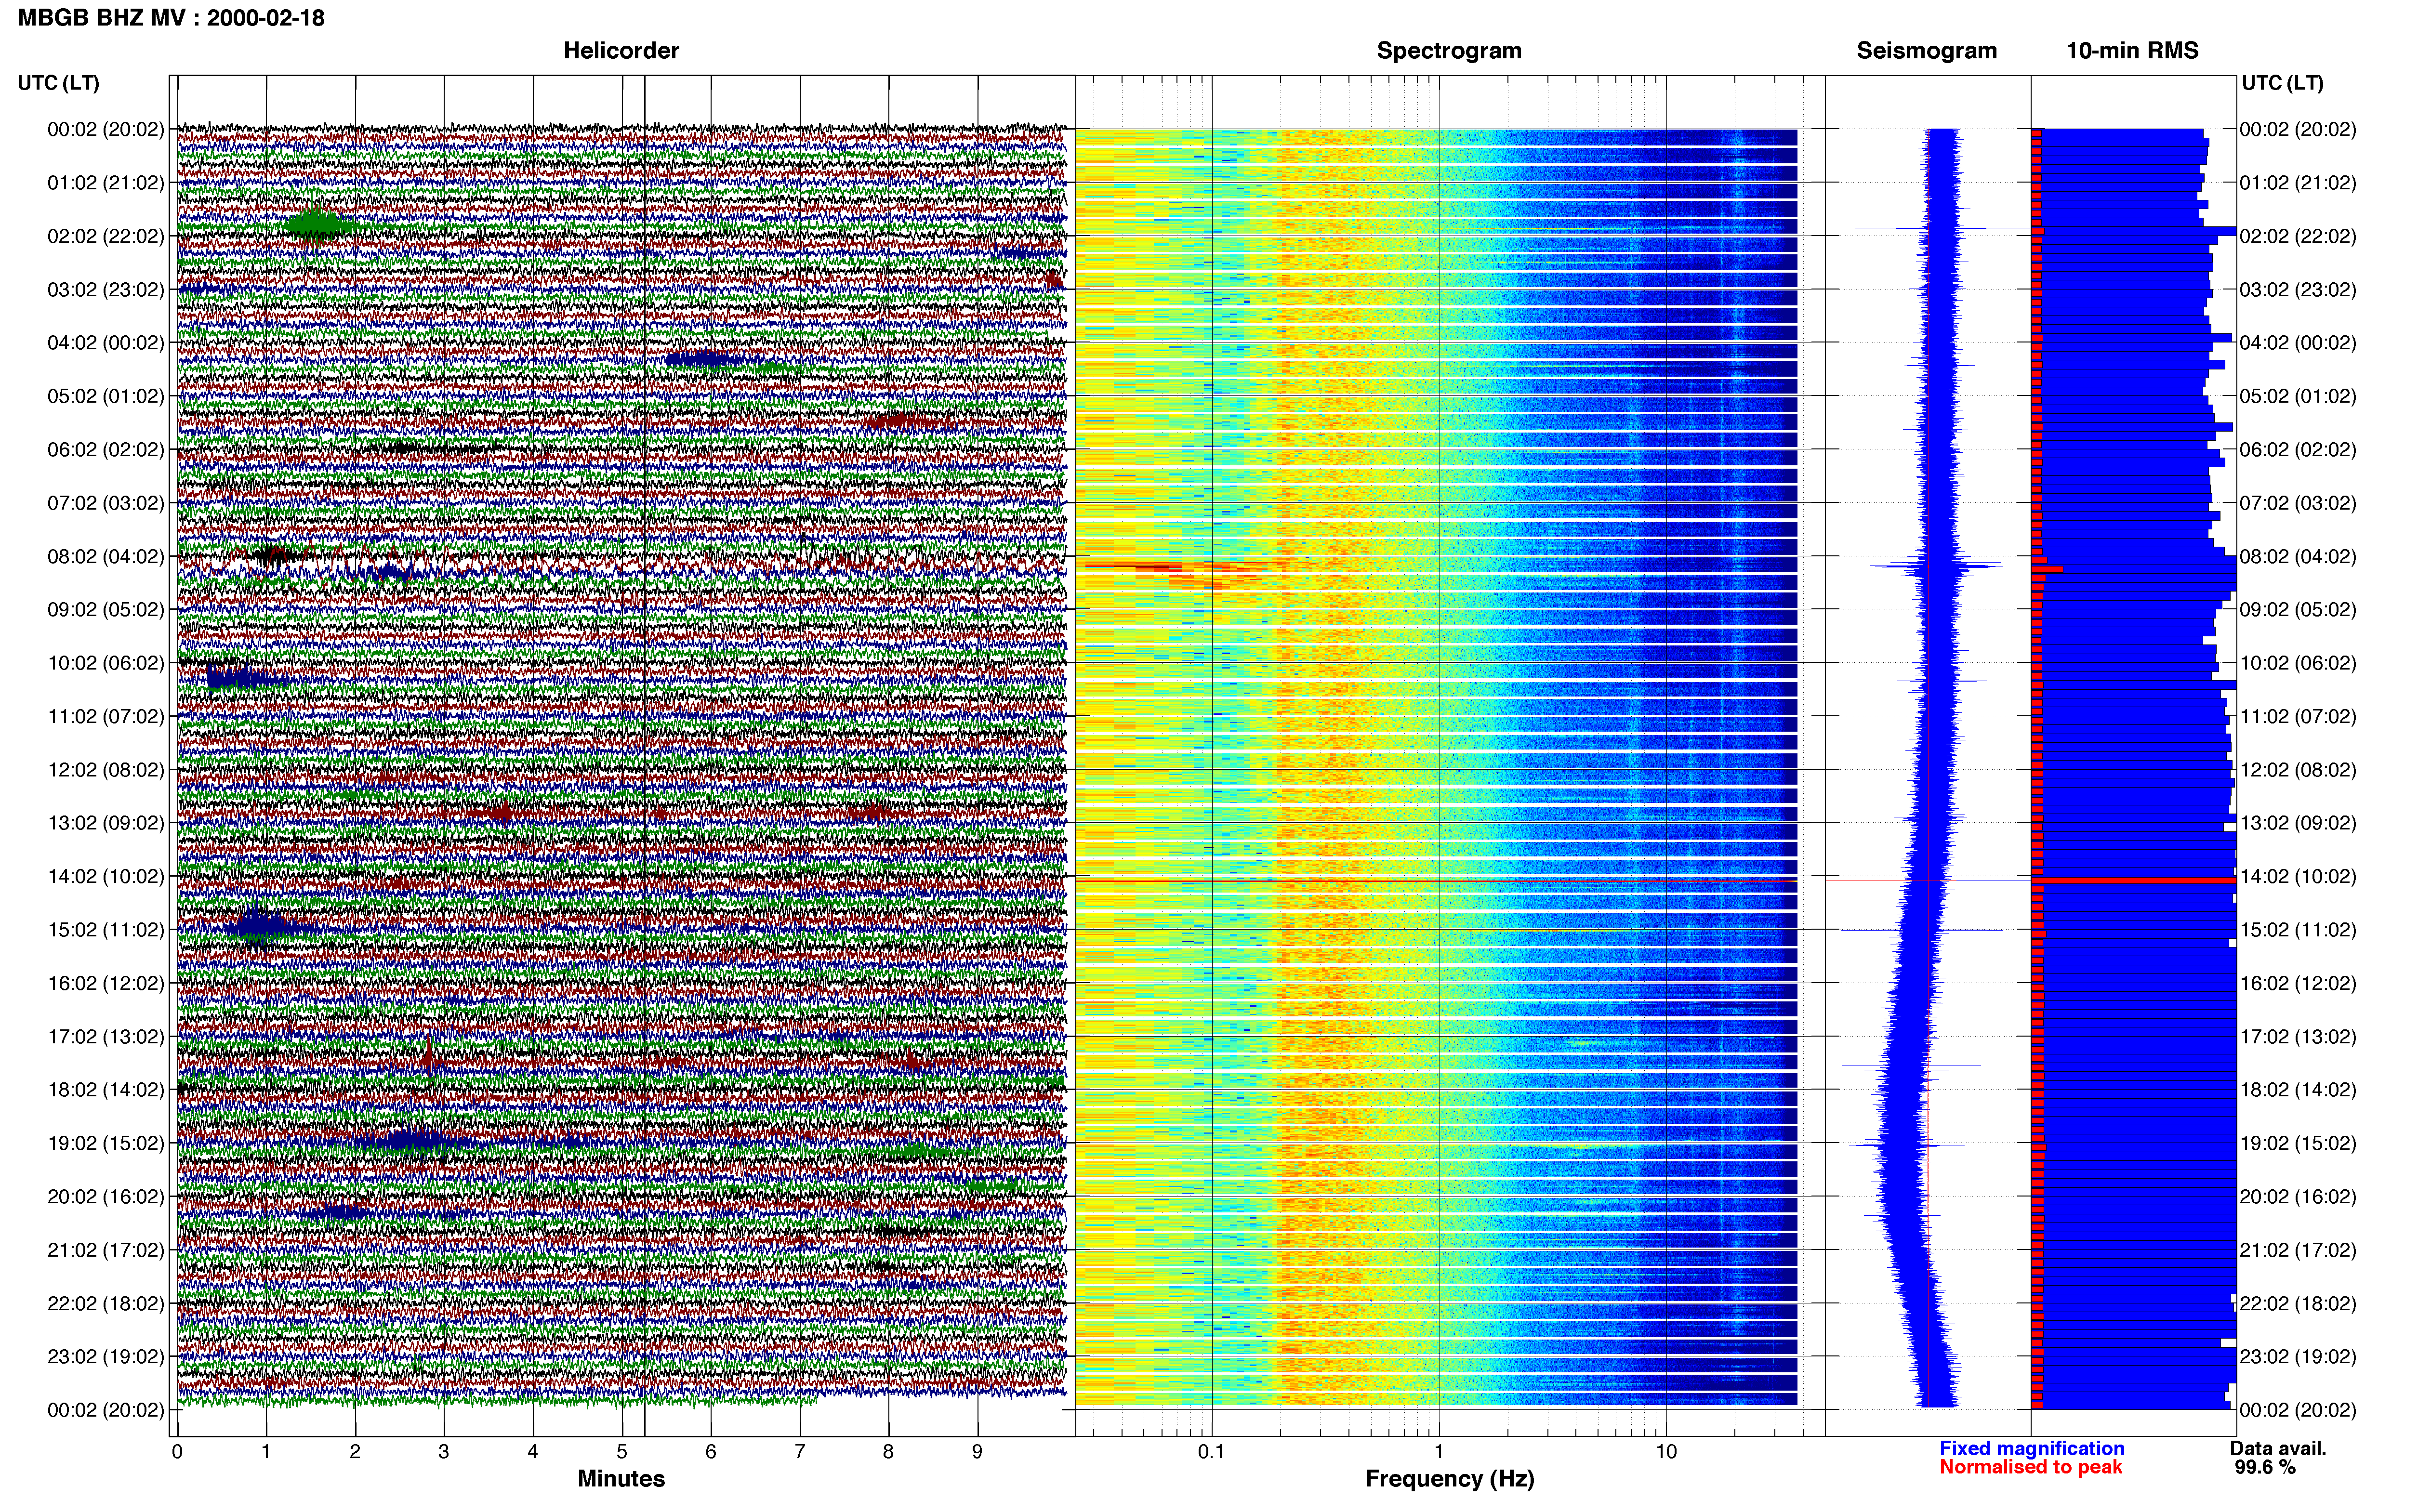Screen dimensions: 2418x1512
Task: Click the 'Normalised to peak' legend text
Action: tap(2030, 1467)
